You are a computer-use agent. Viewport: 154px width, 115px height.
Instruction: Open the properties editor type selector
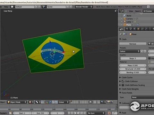coord(121,29)
